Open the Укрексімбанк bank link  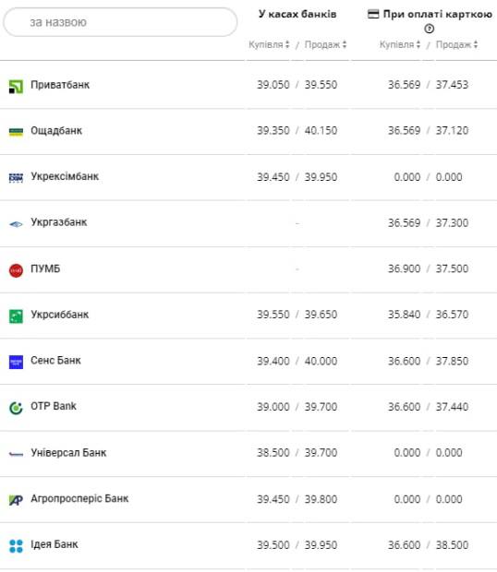click(x=65, y=176)
